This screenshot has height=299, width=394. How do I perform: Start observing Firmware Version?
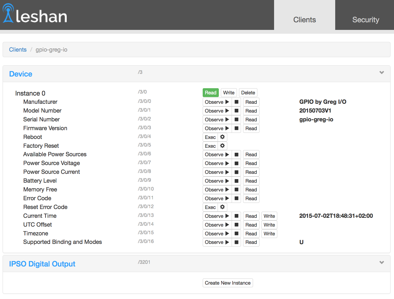[217, 128]
